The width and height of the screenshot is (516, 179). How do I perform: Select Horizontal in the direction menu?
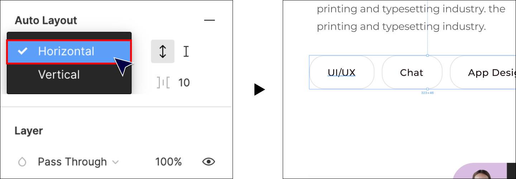pos(69,51)
